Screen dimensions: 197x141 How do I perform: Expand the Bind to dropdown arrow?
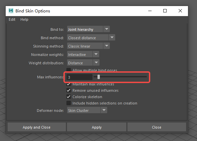[107, 29]
